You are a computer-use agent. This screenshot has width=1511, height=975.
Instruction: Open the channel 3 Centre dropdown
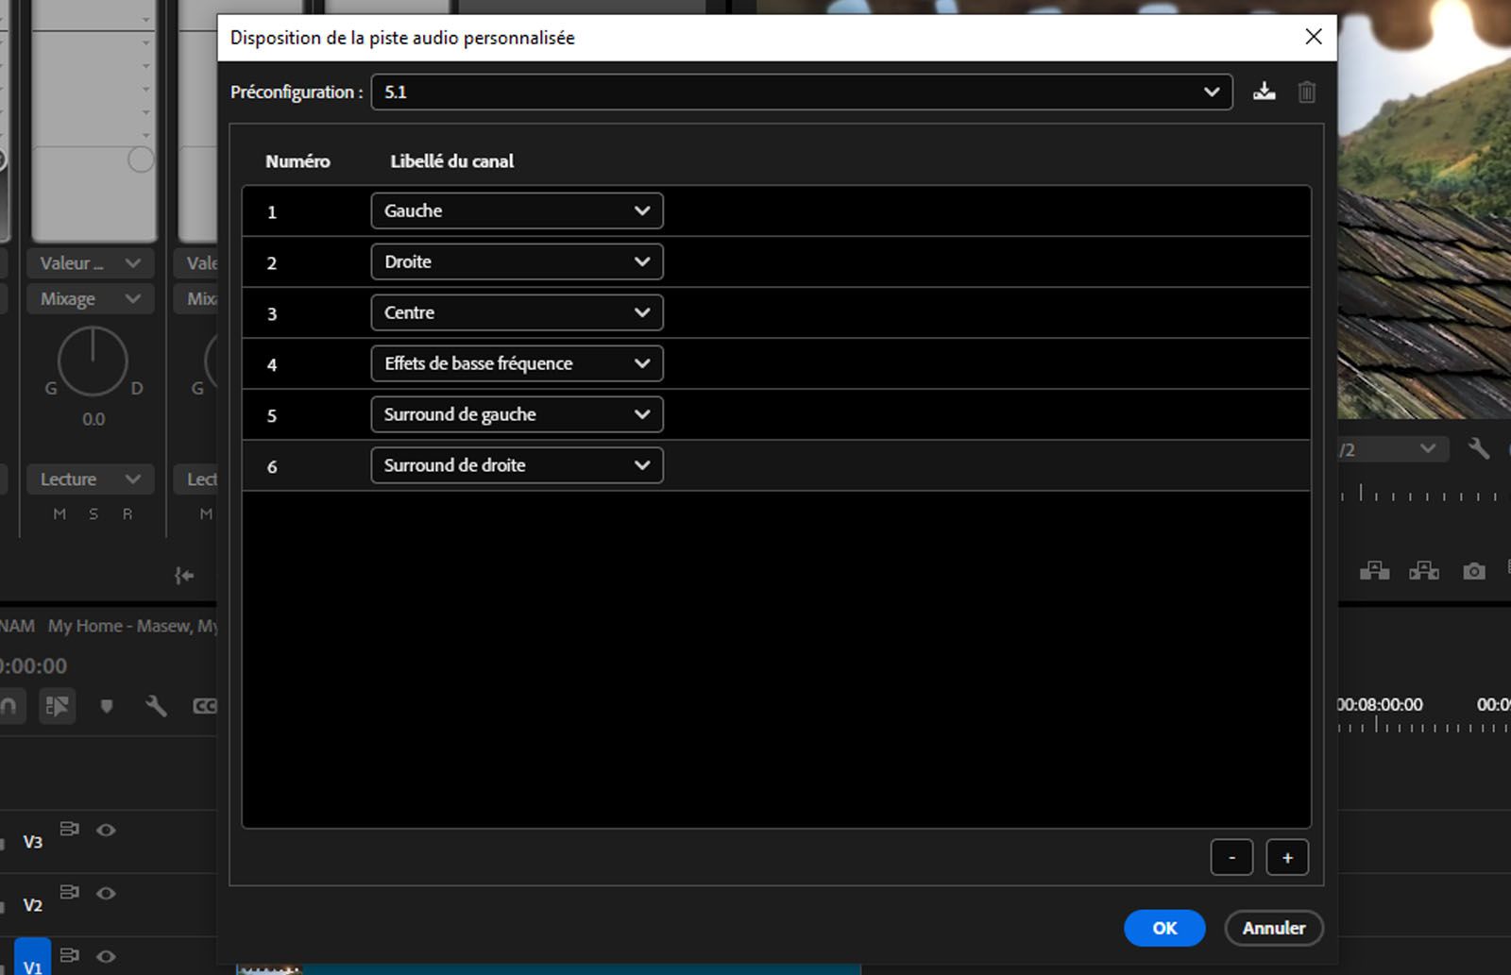point(517,312)
